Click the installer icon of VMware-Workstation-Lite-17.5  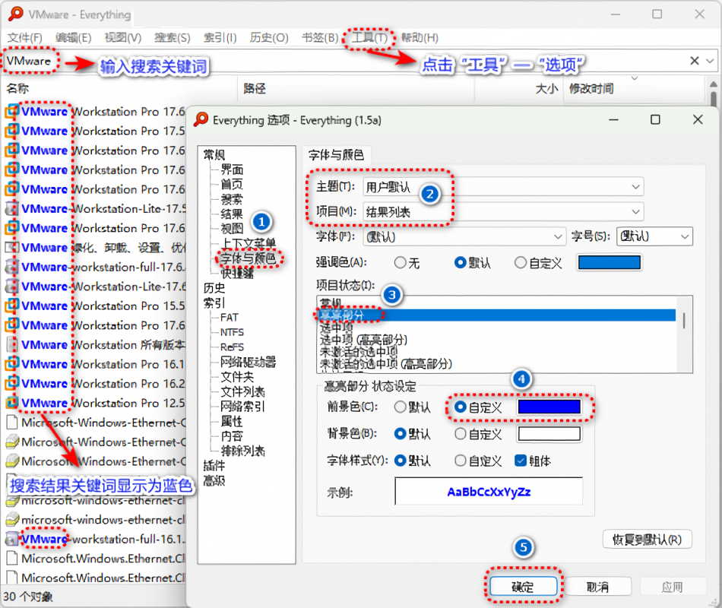coord(11,209)
